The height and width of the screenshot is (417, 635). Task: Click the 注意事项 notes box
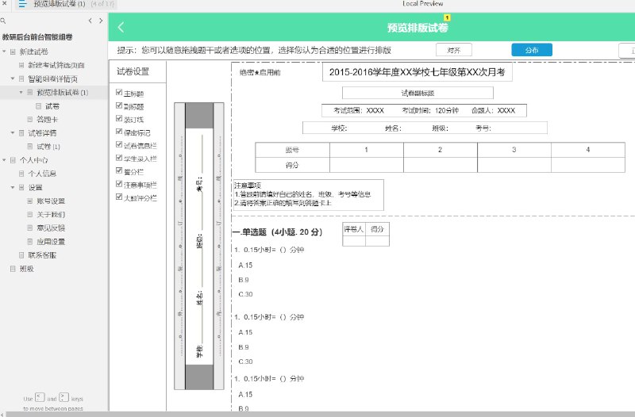pos(308,195)
